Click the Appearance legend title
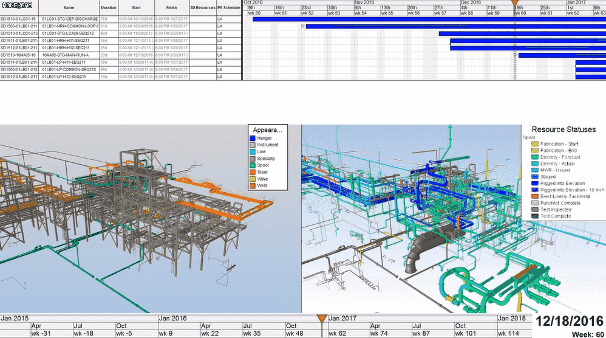 [267, 130]
